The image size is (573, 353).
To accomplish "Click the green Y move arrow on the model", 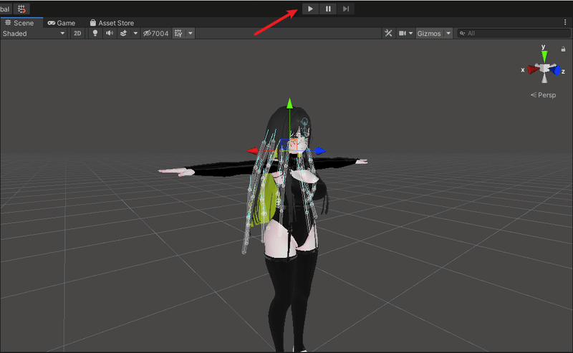I will [x=290, y=103].
